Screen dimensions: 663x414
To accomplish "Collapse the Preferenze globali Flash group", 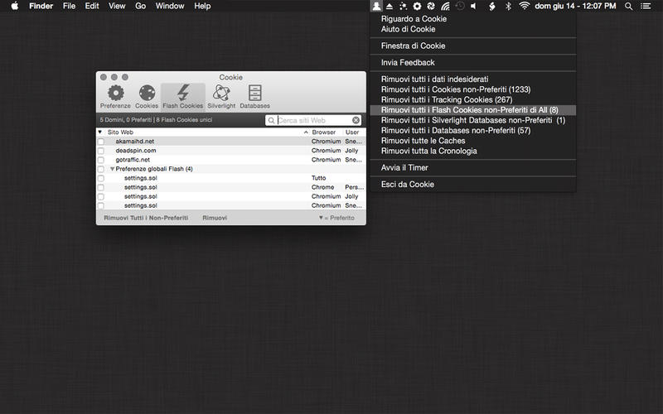I will pos(113,169).
